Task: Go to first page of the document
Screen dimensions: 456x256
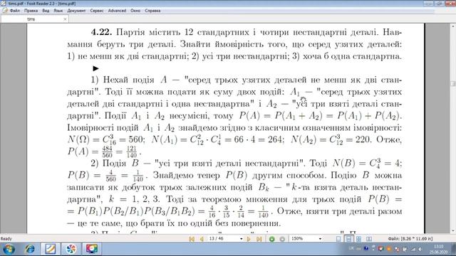Action: [192, 239]
